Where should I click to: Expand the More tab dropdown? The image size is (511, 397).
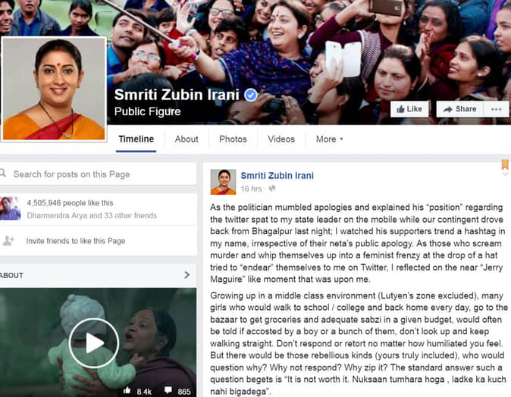[329, 139]
